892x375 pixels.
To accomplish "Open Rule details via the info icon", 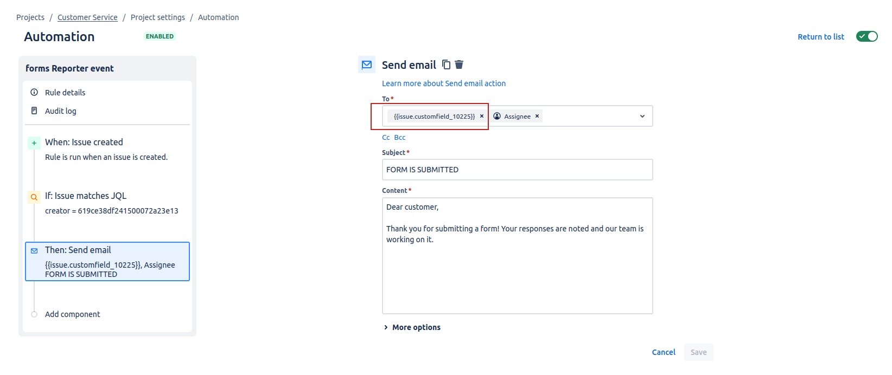I will (x=34, y=92).
